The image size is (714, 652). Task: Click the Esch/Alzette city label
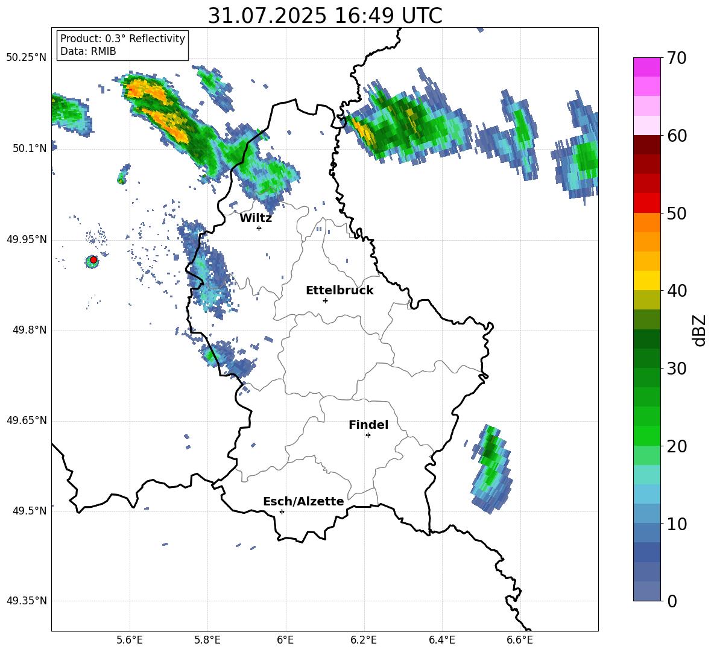(303, 501)
